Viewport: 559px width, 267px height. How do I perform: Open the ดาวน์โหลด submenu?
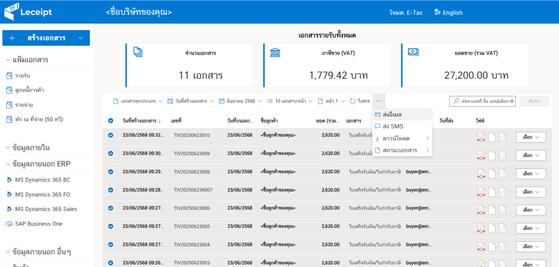[402, 138]
